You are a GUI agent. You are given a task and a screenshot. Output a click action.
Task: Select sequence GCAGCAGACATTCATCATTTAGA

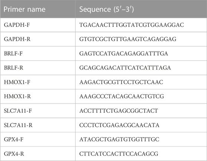point(125,68)
